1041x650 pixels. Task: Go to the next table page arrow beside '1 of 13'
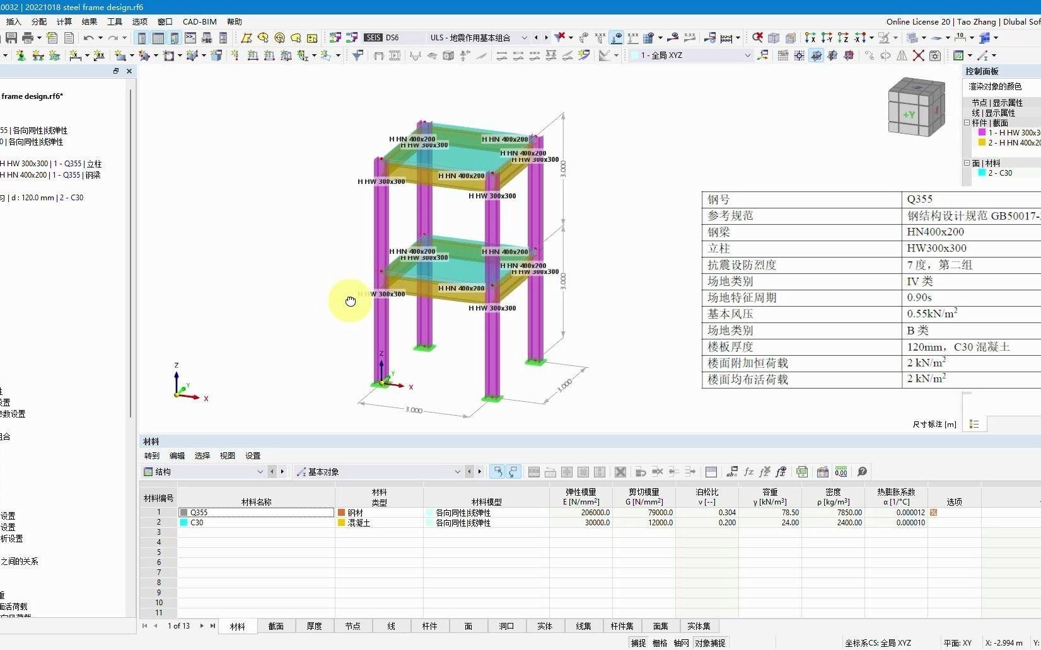202,626
